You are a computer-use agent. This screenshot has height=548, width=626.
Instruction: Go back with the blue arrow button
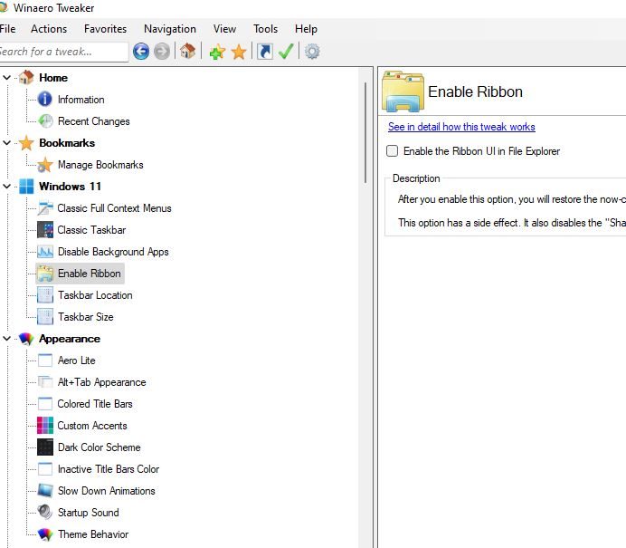141,52
